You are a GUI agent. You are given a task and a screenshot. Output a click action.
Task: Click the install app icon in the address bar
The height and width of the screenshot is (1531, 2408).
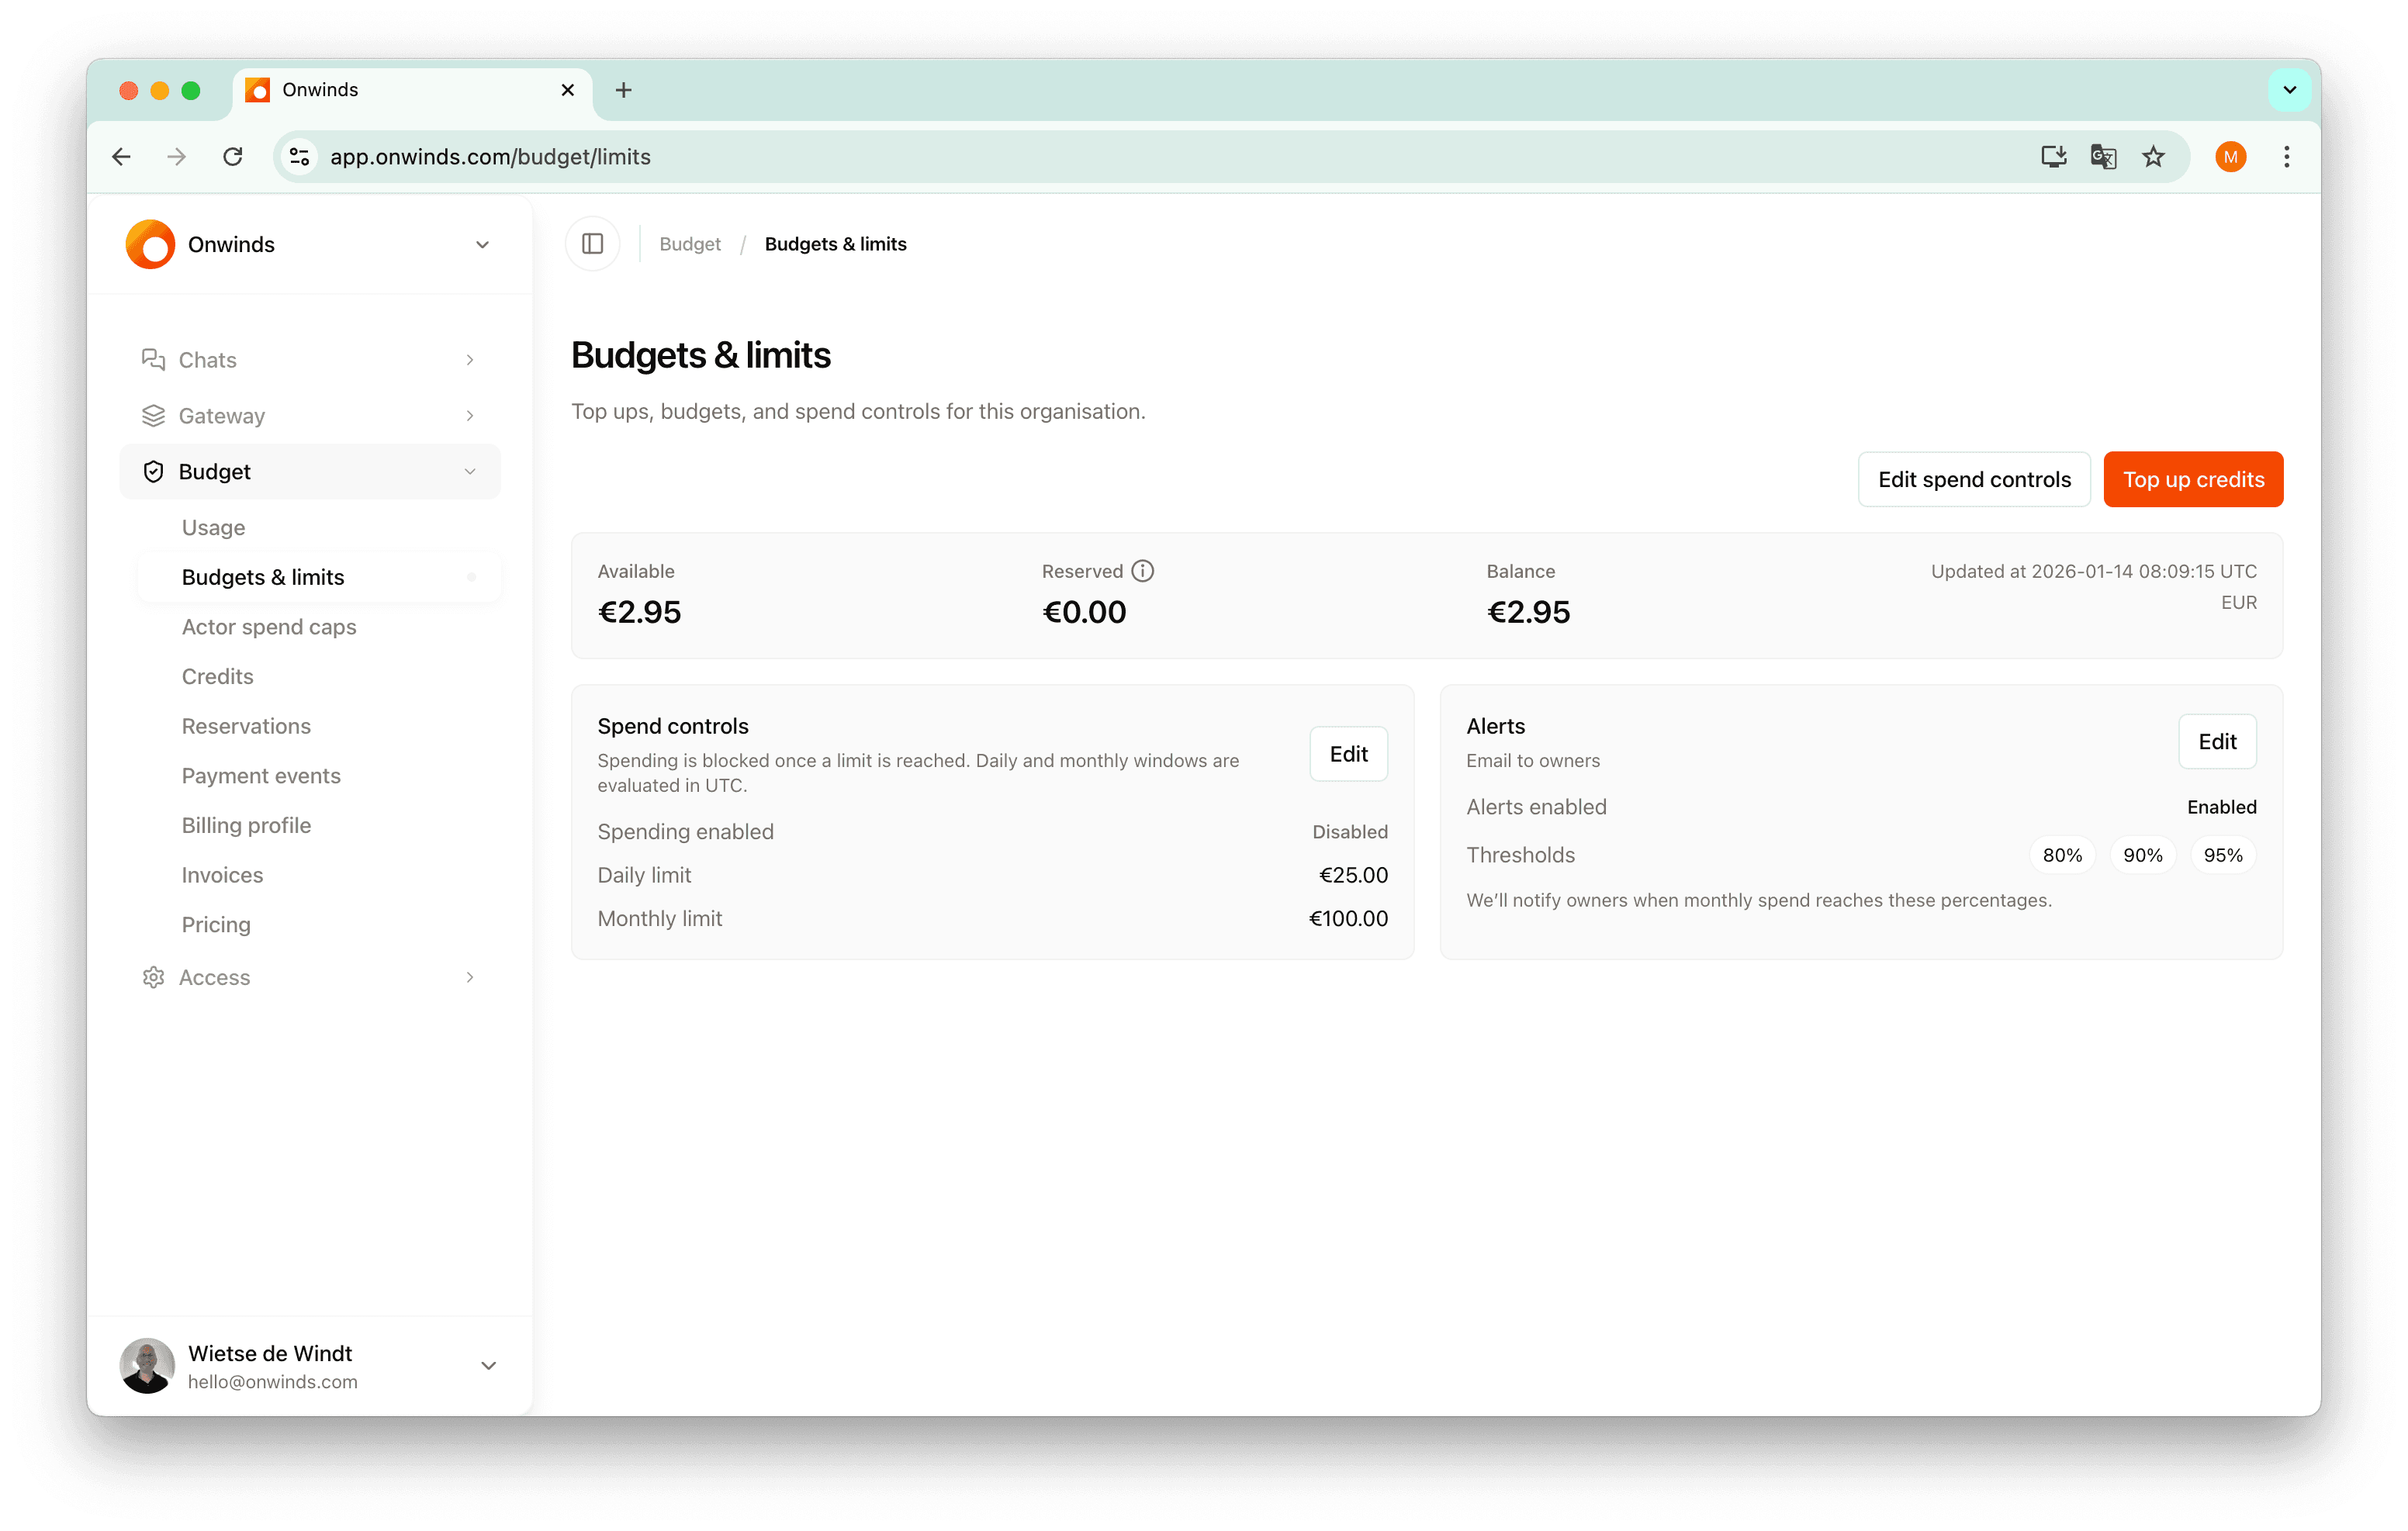tap(2053, 156)
